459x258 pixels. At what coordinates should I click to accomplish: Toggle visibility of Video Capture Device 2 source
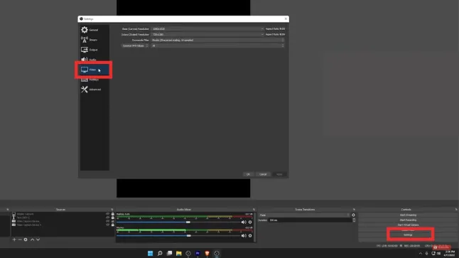108,225
